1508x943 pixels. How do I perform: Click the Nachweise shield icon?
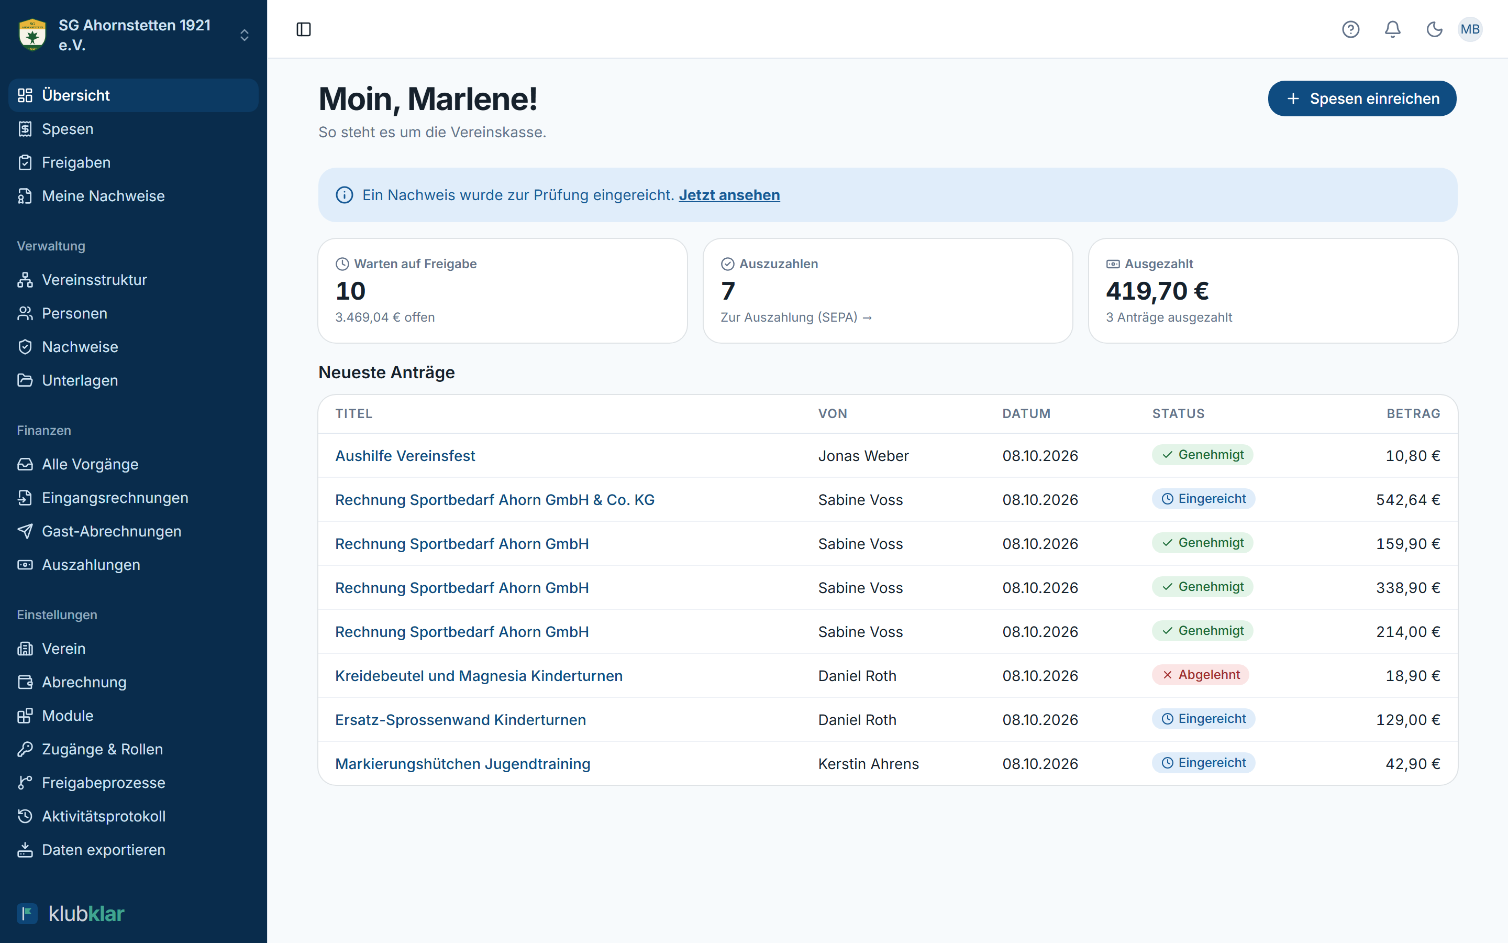[x=25, y=347]
